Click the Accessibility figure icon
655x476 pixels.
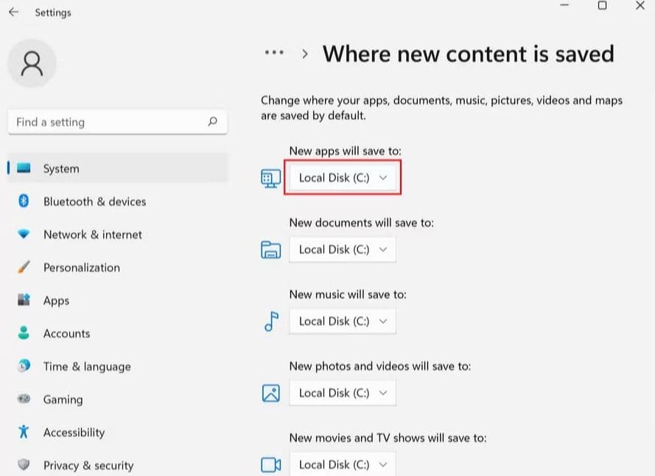coord(24,433)
